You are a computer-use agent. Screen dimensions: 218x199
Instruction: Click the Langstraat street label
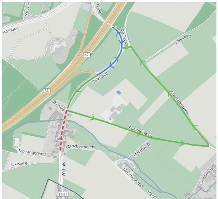coord(206,176)
